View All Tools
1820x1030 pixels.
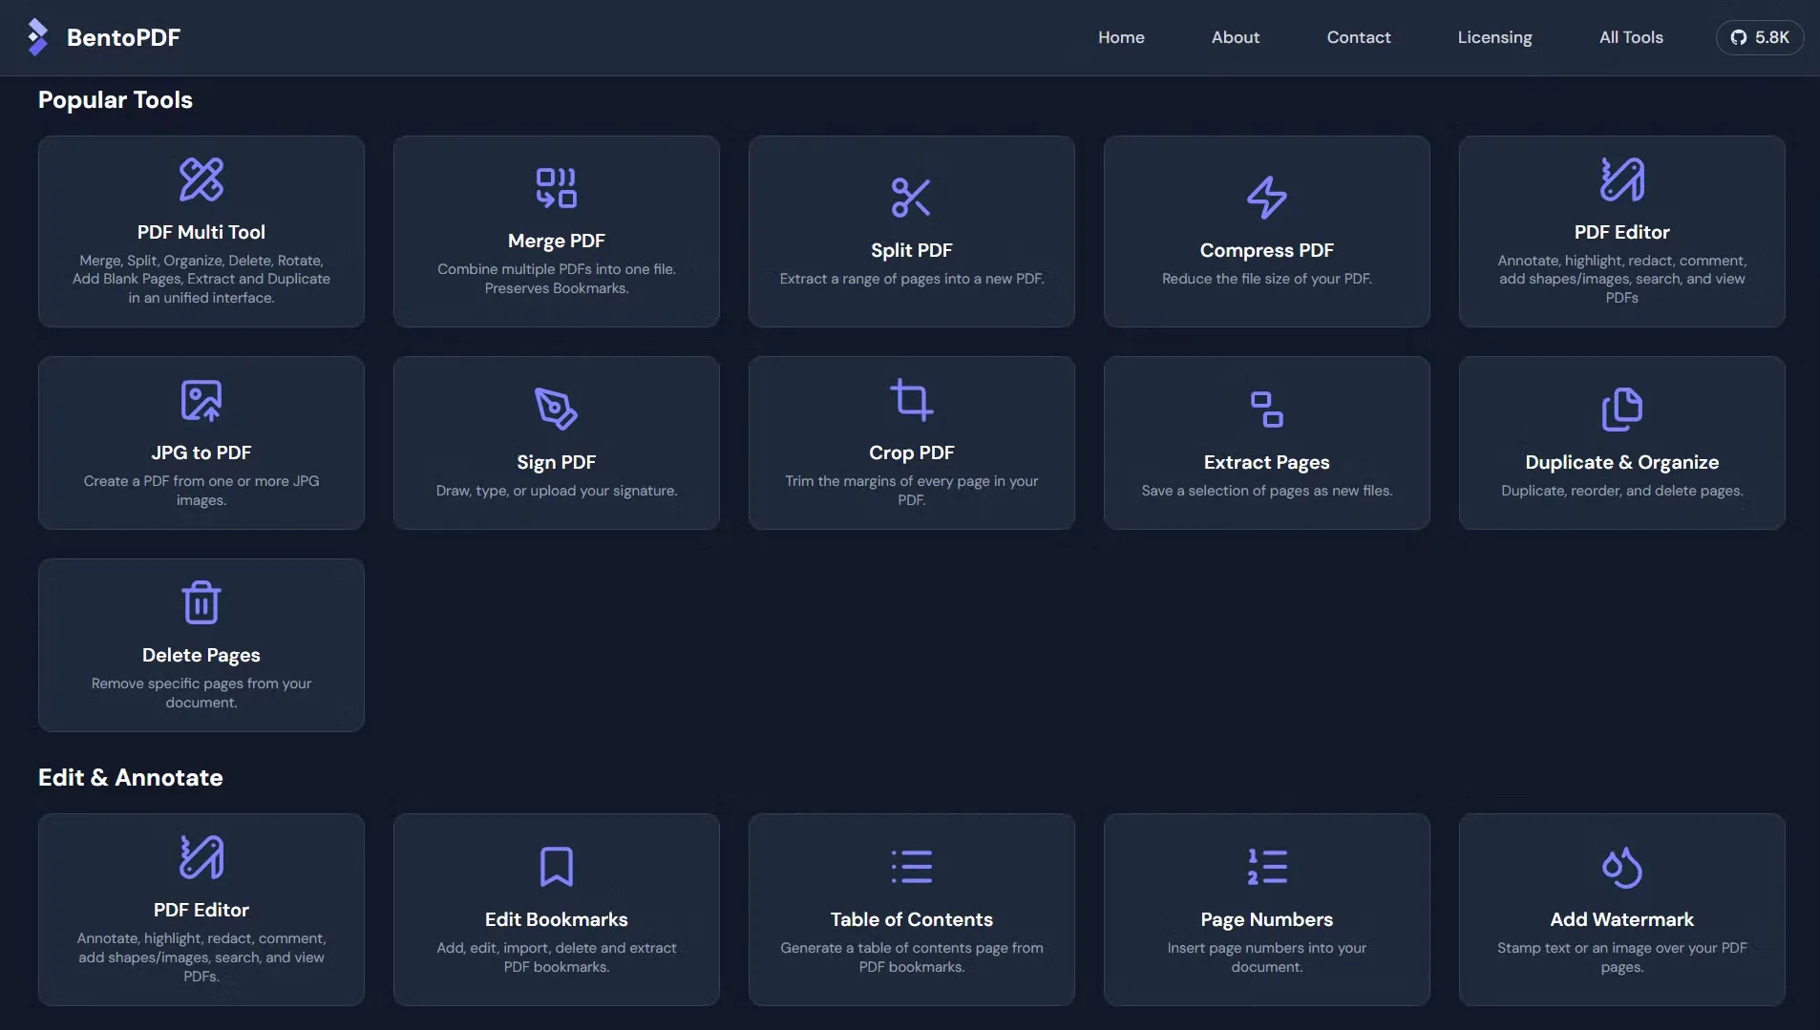tap(1631, 37)
